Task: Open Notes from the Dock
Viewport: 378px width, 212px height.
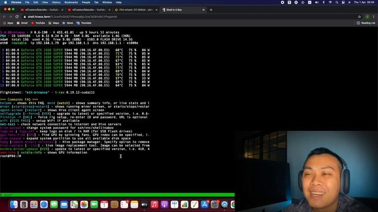Action: (x=134, y=204)
